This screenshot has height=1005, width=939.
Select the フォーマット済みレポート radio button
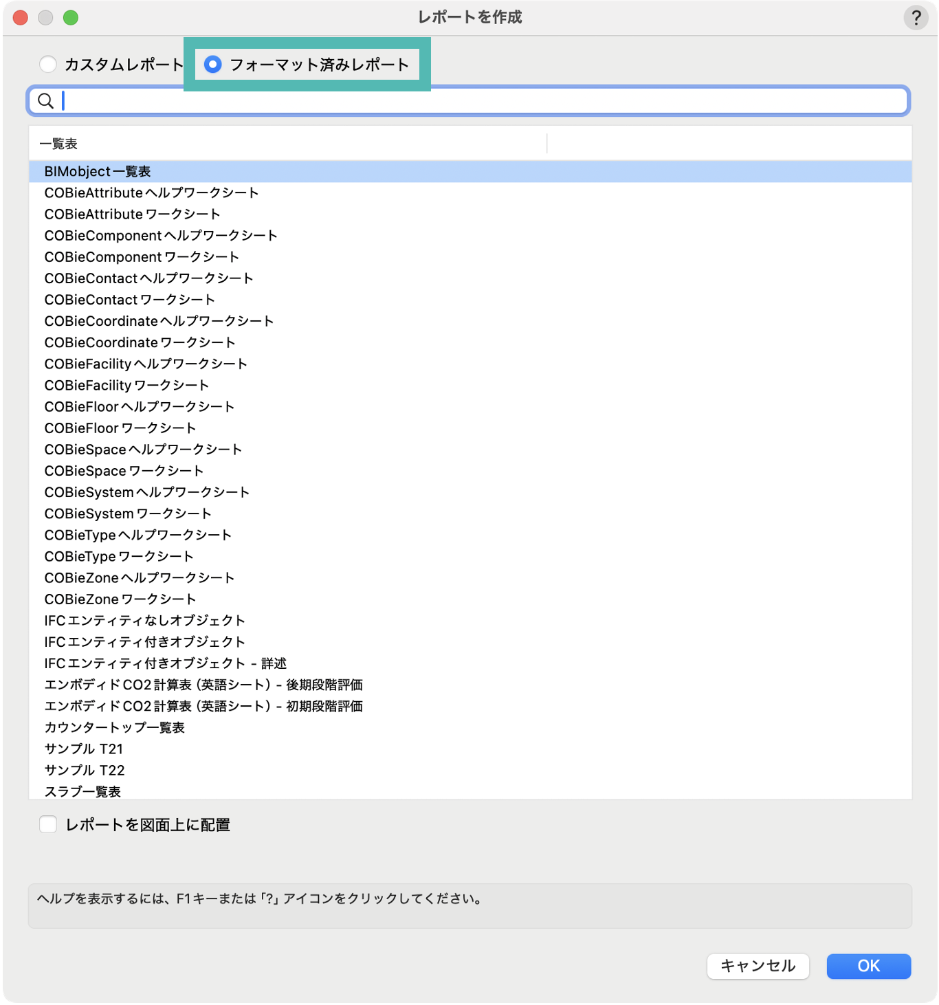click(213, 65)
